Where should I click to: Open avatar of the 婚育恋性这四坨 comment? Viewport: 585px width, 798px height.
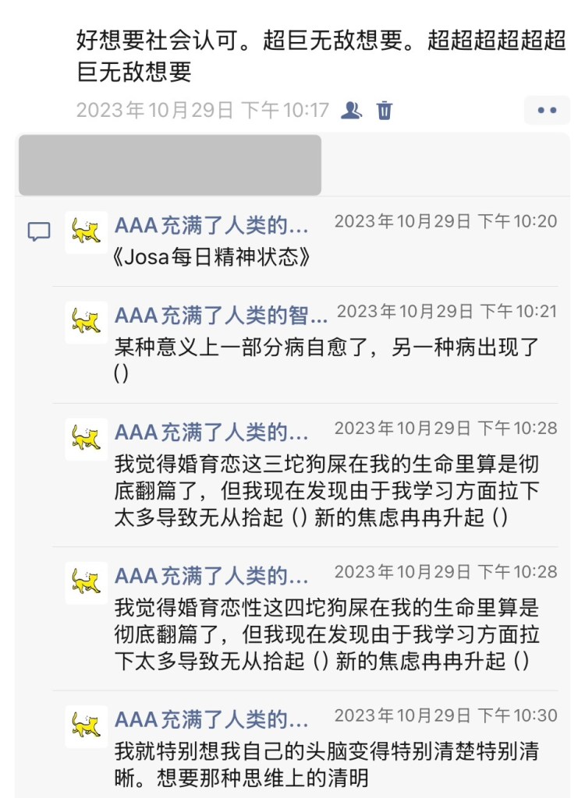click(86, 582)
